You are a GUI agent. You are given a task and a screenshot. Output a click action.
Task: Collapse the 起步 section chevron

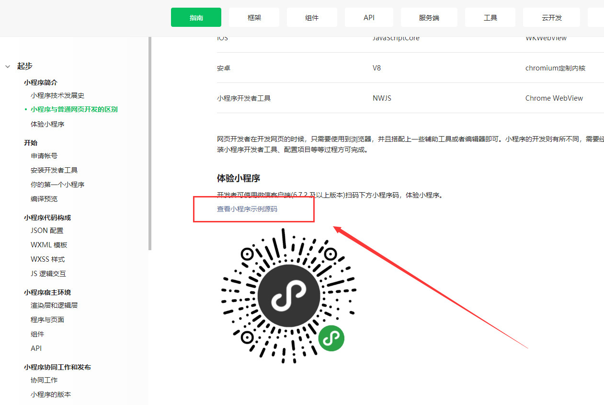pyautogui.click(x=8, y=67)
